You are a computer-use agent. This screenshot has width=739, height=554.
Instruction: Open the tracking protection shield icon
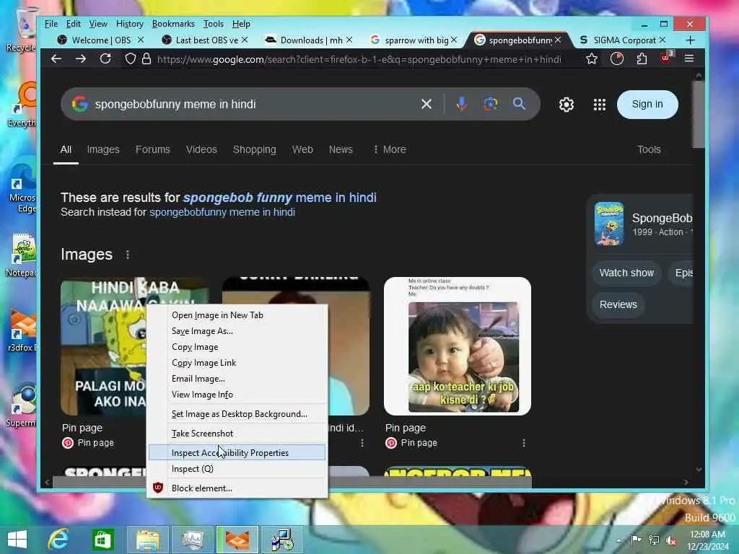point(131,59)
